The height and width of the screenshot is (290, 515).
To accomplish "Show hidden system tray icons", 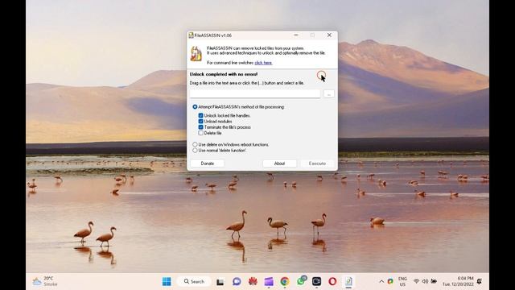I will tap(381, 281).
